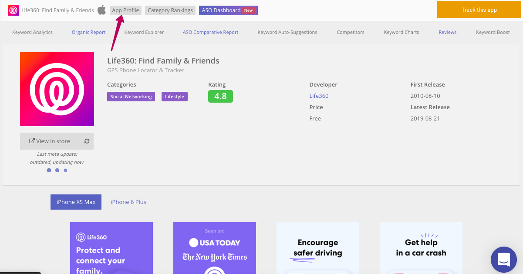Open the Competitors section
The image size is (523, 274).
pos(351,32)
